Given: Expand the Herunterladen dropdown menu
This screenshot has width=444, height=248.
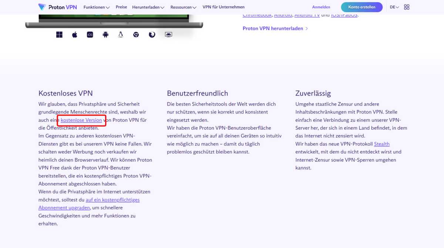Looking at the screenshot, I should point(148,7).
